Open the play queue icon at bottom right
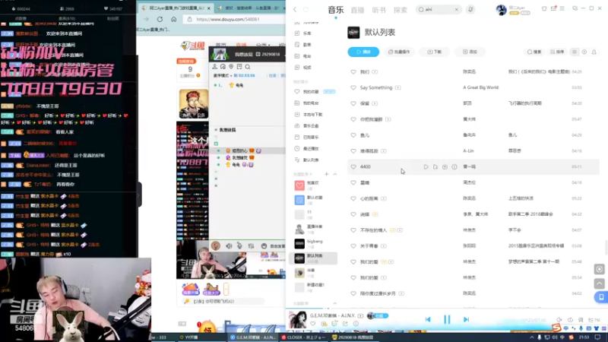Viewport: 608px width, 342px height. coord(594,320)
